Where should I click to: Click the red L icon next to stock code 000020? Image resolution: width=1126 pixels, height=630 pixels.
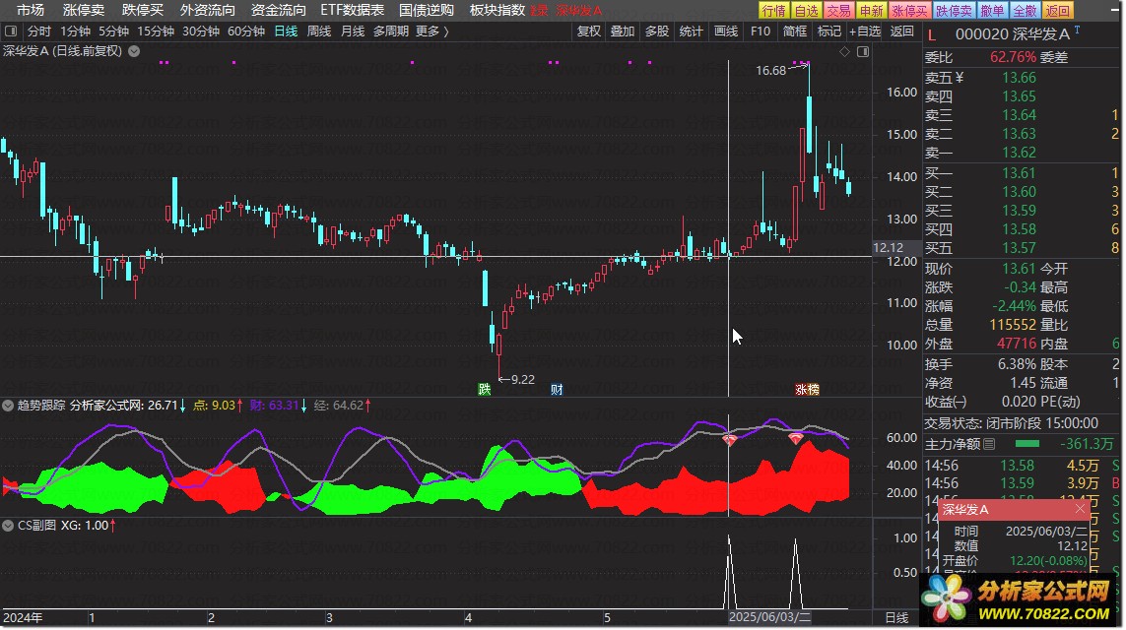pos(931,34)
